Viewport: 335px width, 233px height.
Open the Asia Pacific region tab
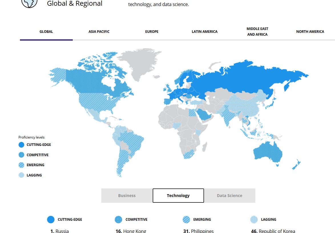click(99, 31)
